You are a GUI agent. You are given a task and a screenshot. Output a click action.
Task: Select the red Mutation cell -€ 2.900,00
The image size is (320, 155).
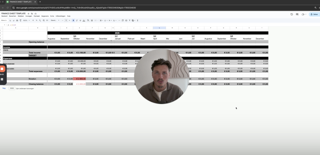79,79
